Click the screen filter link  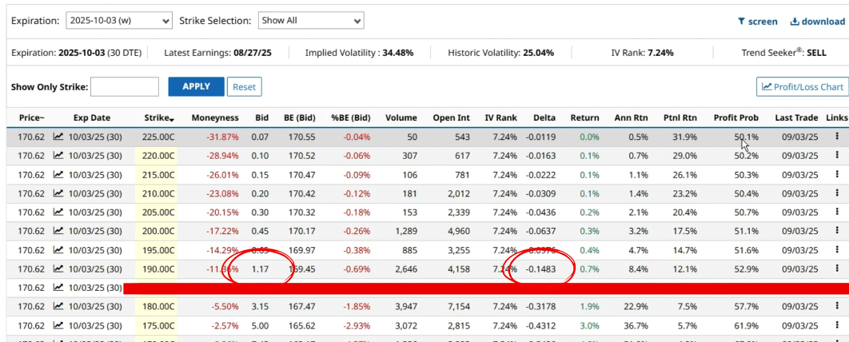tap(757, 22)
